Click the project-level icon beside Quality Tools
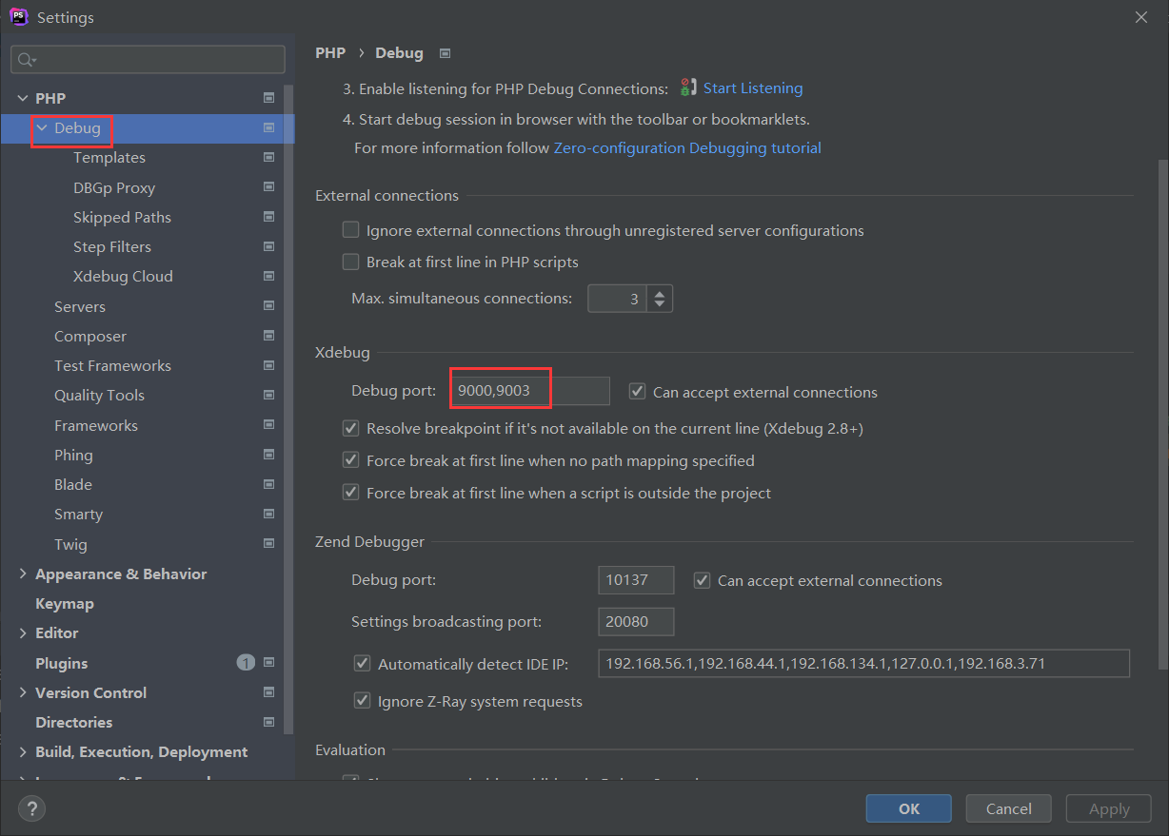Screen dimensions: 1169x836 268,395
